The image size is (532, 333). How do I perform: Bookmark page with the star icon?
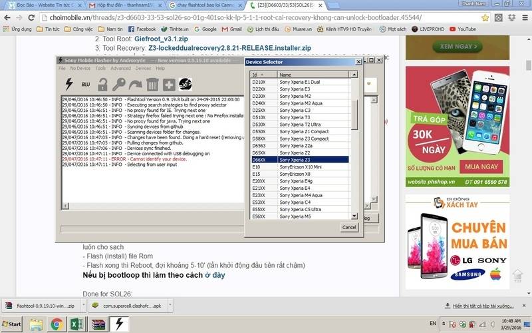485,18
